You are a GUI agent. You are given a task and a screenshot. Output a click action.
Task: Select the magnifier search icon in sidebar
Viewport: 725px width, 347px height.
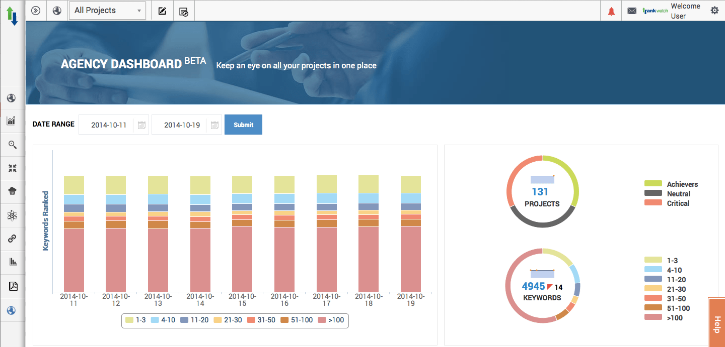click(x=12, y=145)
